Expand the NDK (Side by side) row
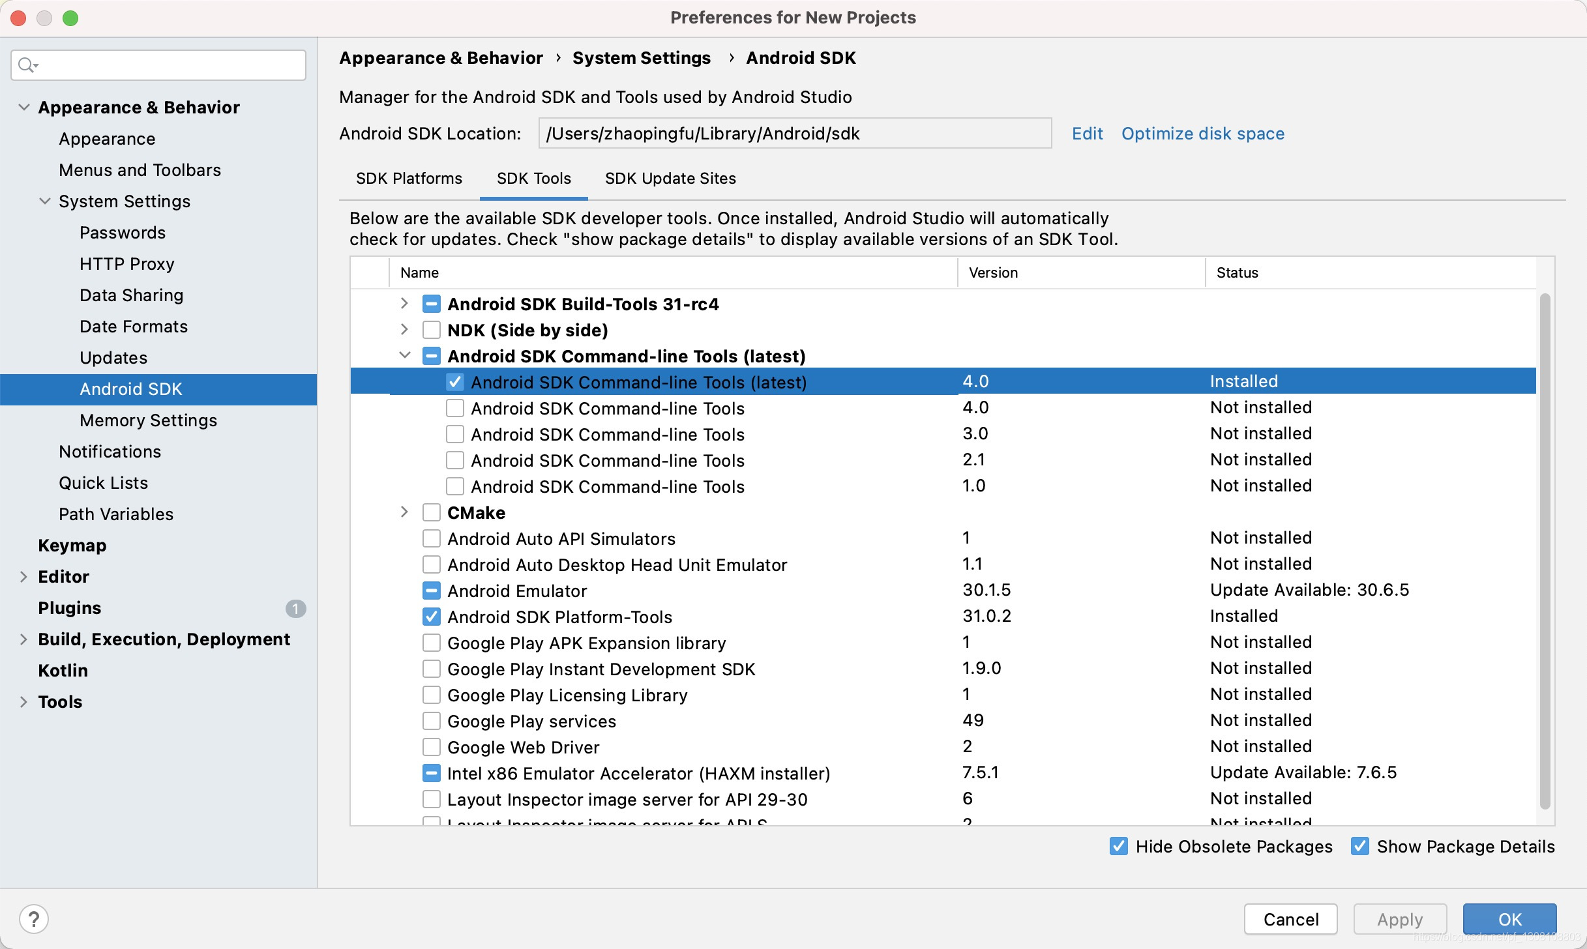The width and height of the screenshot is (1587, 949). click(x=404, y=330)
